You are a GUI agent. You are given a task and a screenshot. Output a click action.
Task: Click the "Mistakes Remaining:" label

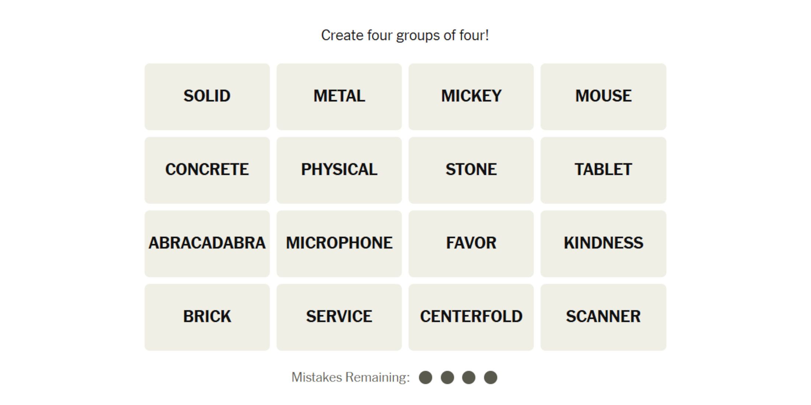coord(350,377)
